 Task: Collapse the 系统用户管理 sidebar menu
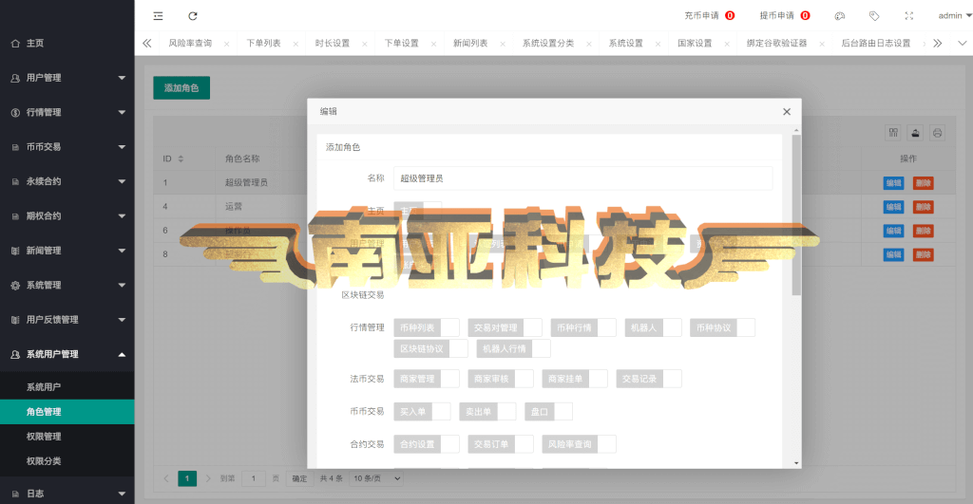pos(67,355)
